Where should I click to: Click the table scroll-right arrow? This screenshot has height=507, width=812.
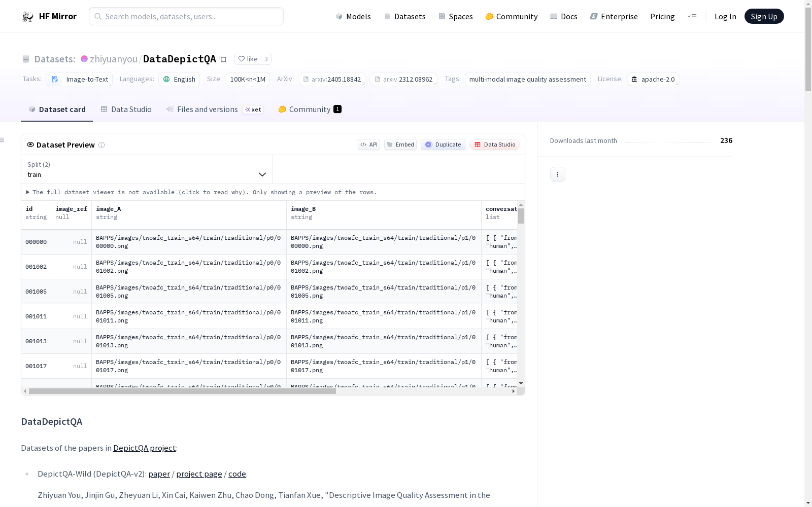(514, 391)
